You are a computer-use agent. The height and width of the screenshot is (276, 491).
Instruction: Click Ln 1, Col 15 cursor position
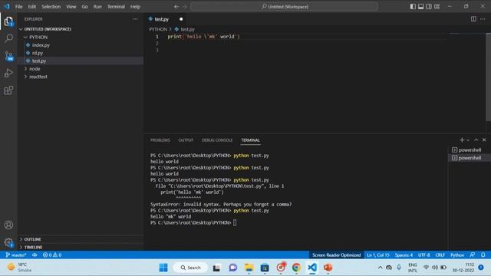tap(378, 255)
